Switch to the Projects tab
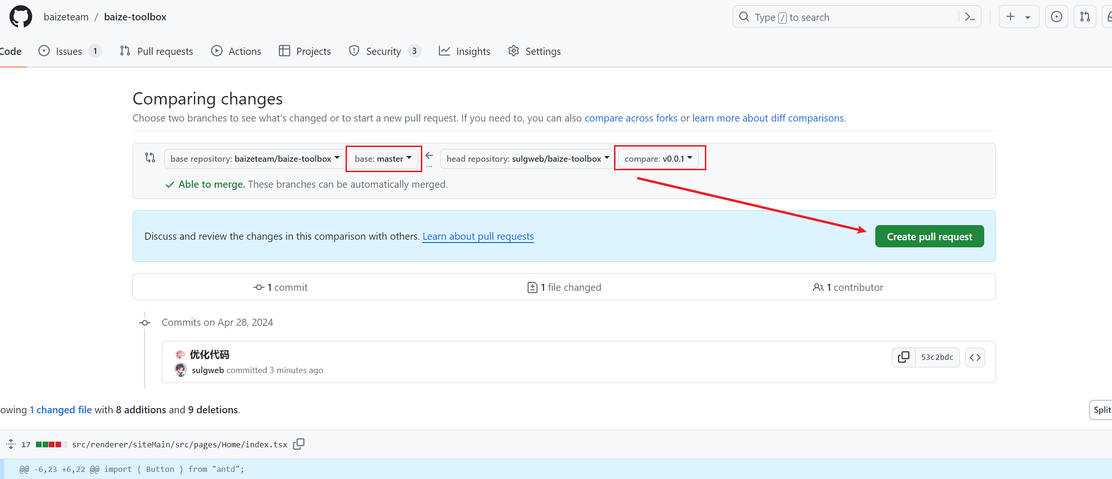 tap(304, 51)
